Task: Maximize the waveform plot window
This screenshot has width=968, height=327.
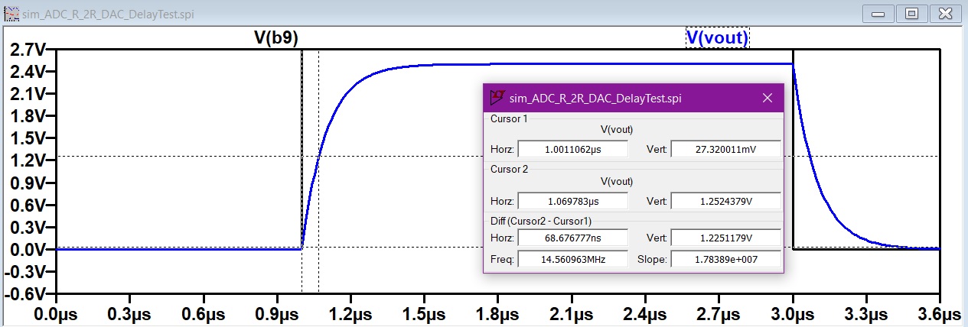Action: point(912,13)
